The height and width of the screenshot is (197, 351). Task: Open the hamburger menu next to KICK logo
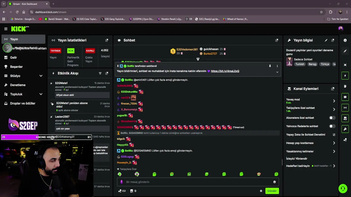point(6,29)
